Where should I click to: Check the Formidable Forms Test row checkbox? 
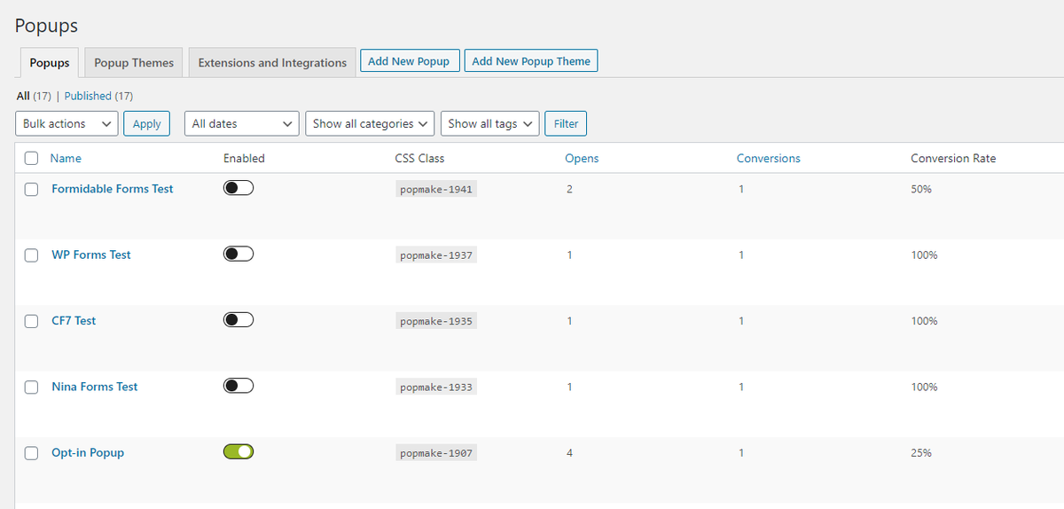(32, 189)
